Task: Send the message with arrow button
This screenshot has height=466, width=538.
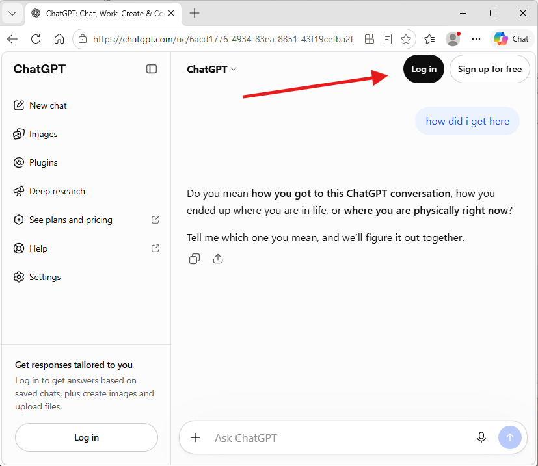Action: (510, 437)
